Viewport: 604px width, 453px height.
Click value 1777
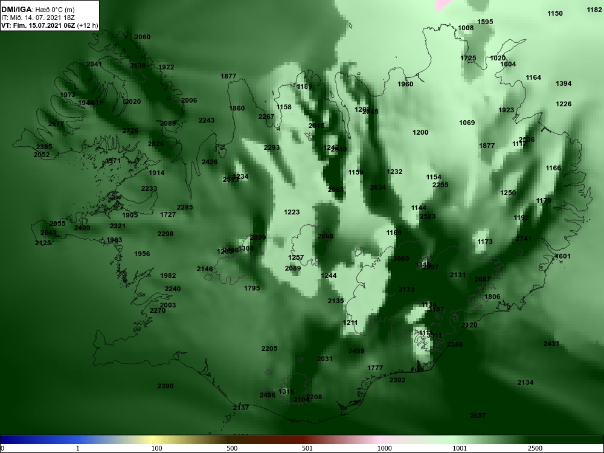click(375, 368)
